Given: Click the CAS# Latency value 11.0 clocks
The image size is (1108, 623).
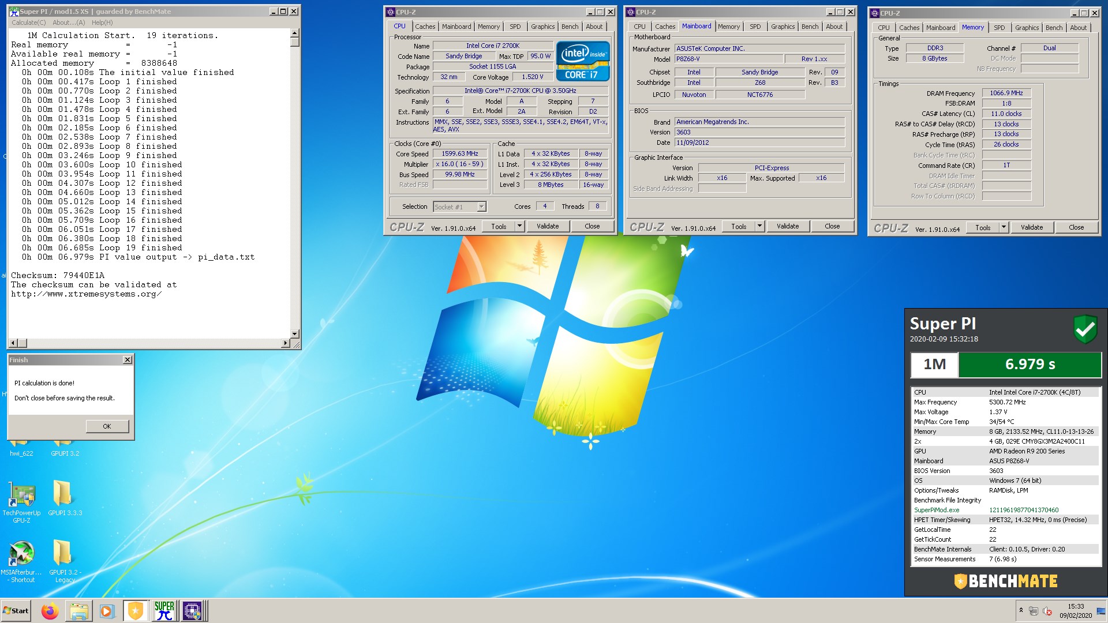Looking at the screenshot, I should [x=1006, y=114].
